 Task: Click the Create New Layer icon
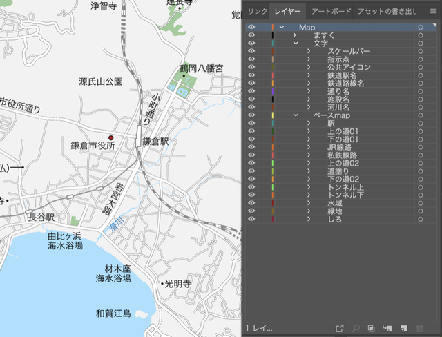click(403, 328)
